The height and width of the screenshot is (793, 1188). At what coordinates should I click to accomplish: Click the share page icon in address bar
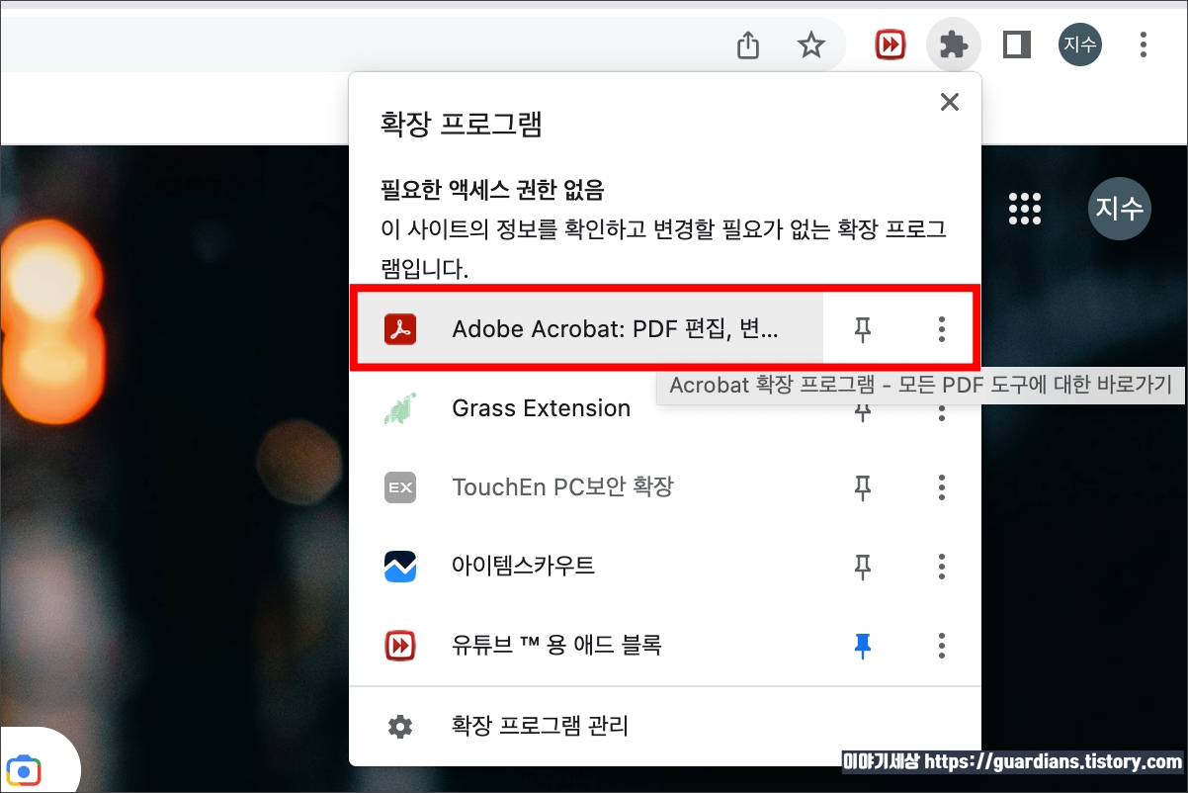(748, 44)
